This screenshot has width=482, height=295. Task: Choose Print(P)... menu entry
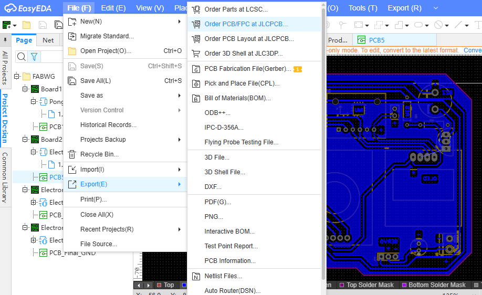point(125,199)
